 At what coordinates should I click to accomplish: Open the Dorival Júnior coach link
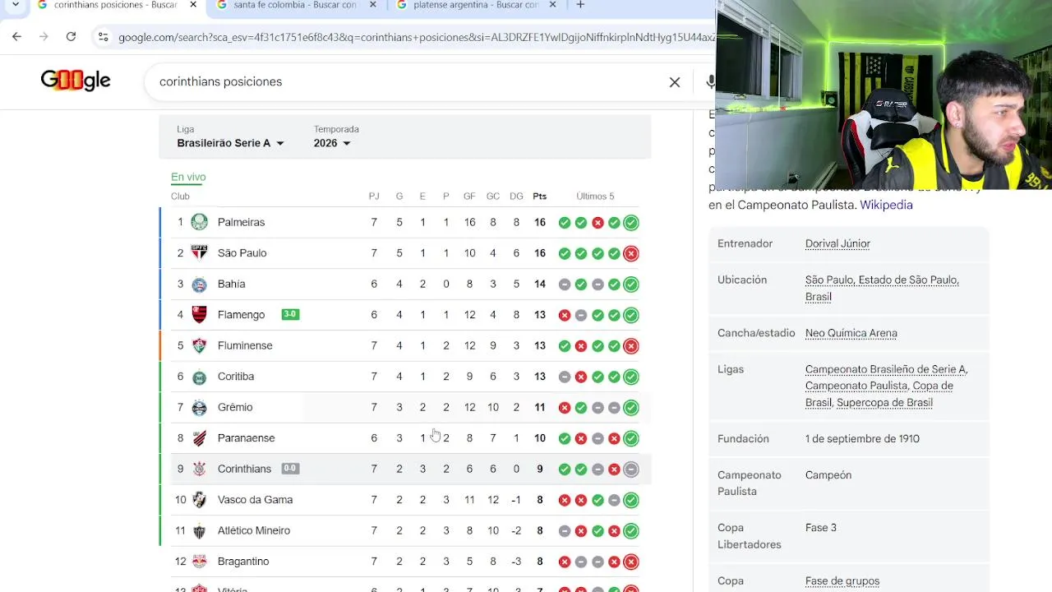point(837,243)
